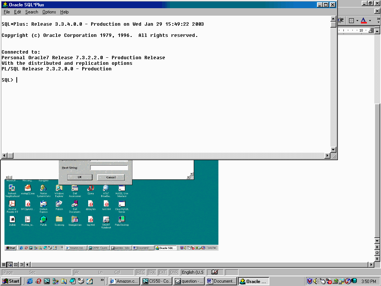The height and width of the screenshot is (286, 381).
Task: Click the volume speaker tray icon
Action: (x=316, y=282)
